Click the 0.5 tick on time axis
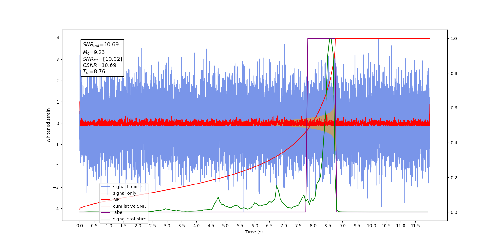497x248 pixels. point(94,226)
